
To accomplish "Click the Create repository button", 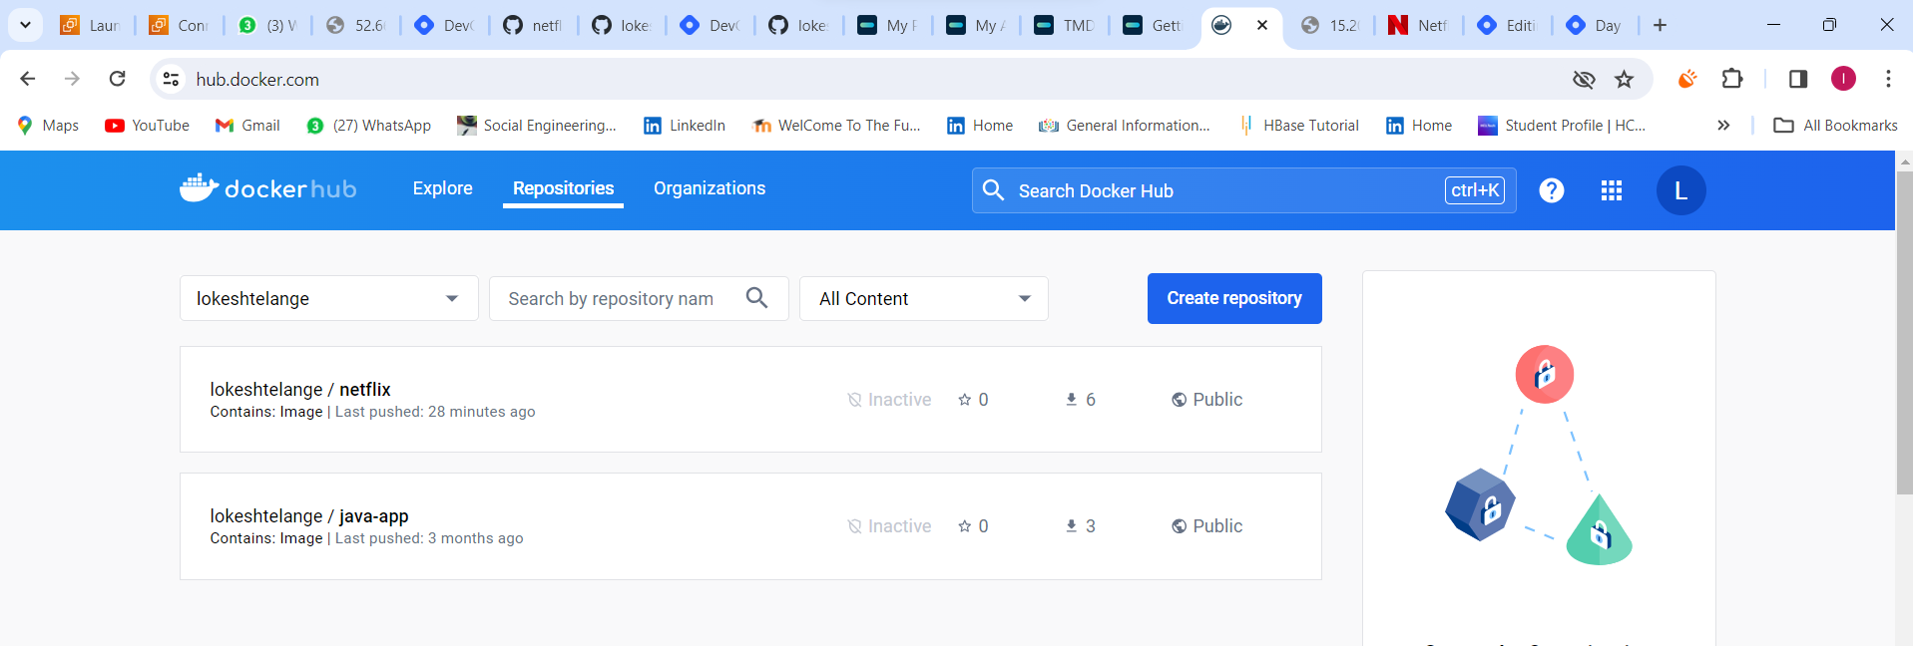I will (1234, 298).
